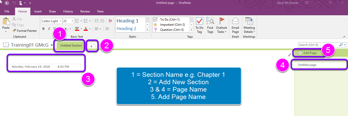Select the Format Painter tool
The height and width of the screenshot is (116, 348).
(24, 31)
